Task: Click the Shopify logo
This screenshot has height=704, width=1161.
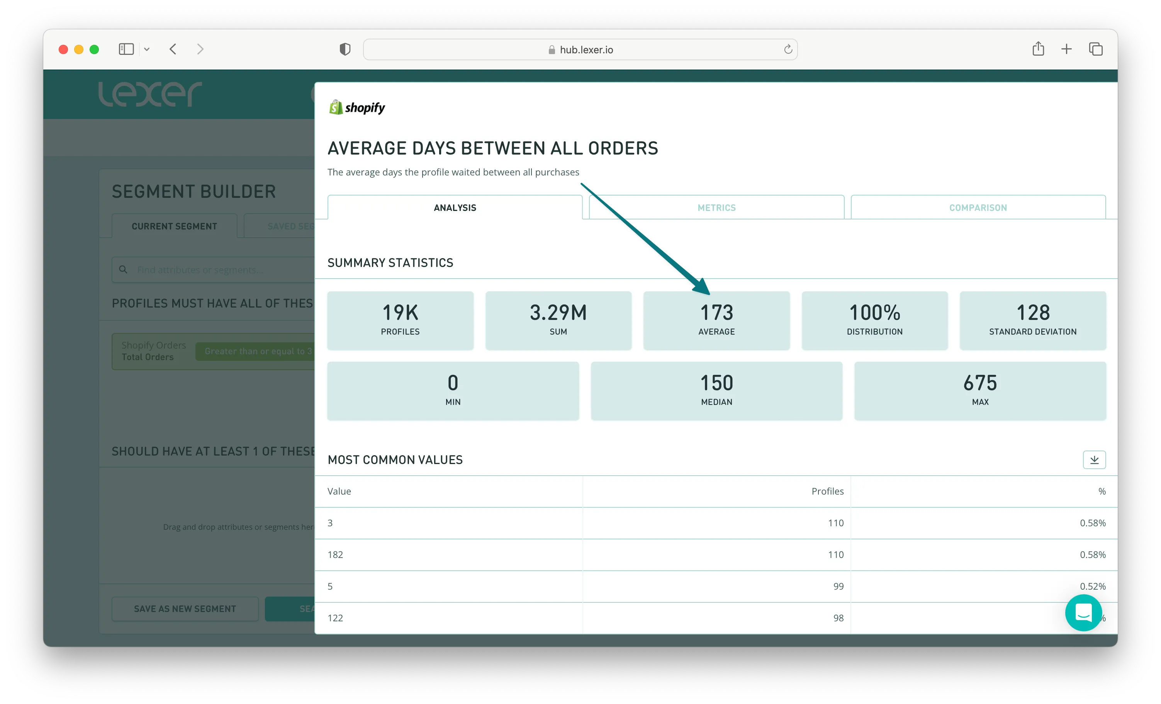Action: [357, 107]
